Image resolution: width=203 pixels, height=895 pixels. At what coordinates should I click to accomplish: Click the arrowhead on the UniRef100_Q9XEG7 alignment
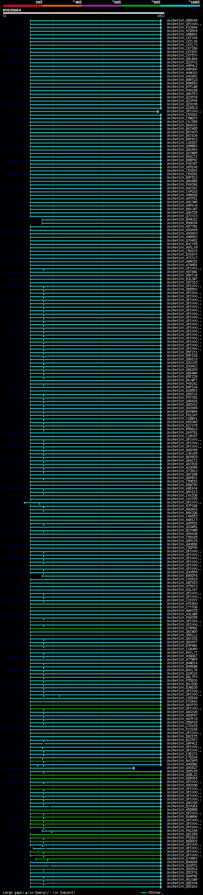pyautogui.click(x=134, y=768)
